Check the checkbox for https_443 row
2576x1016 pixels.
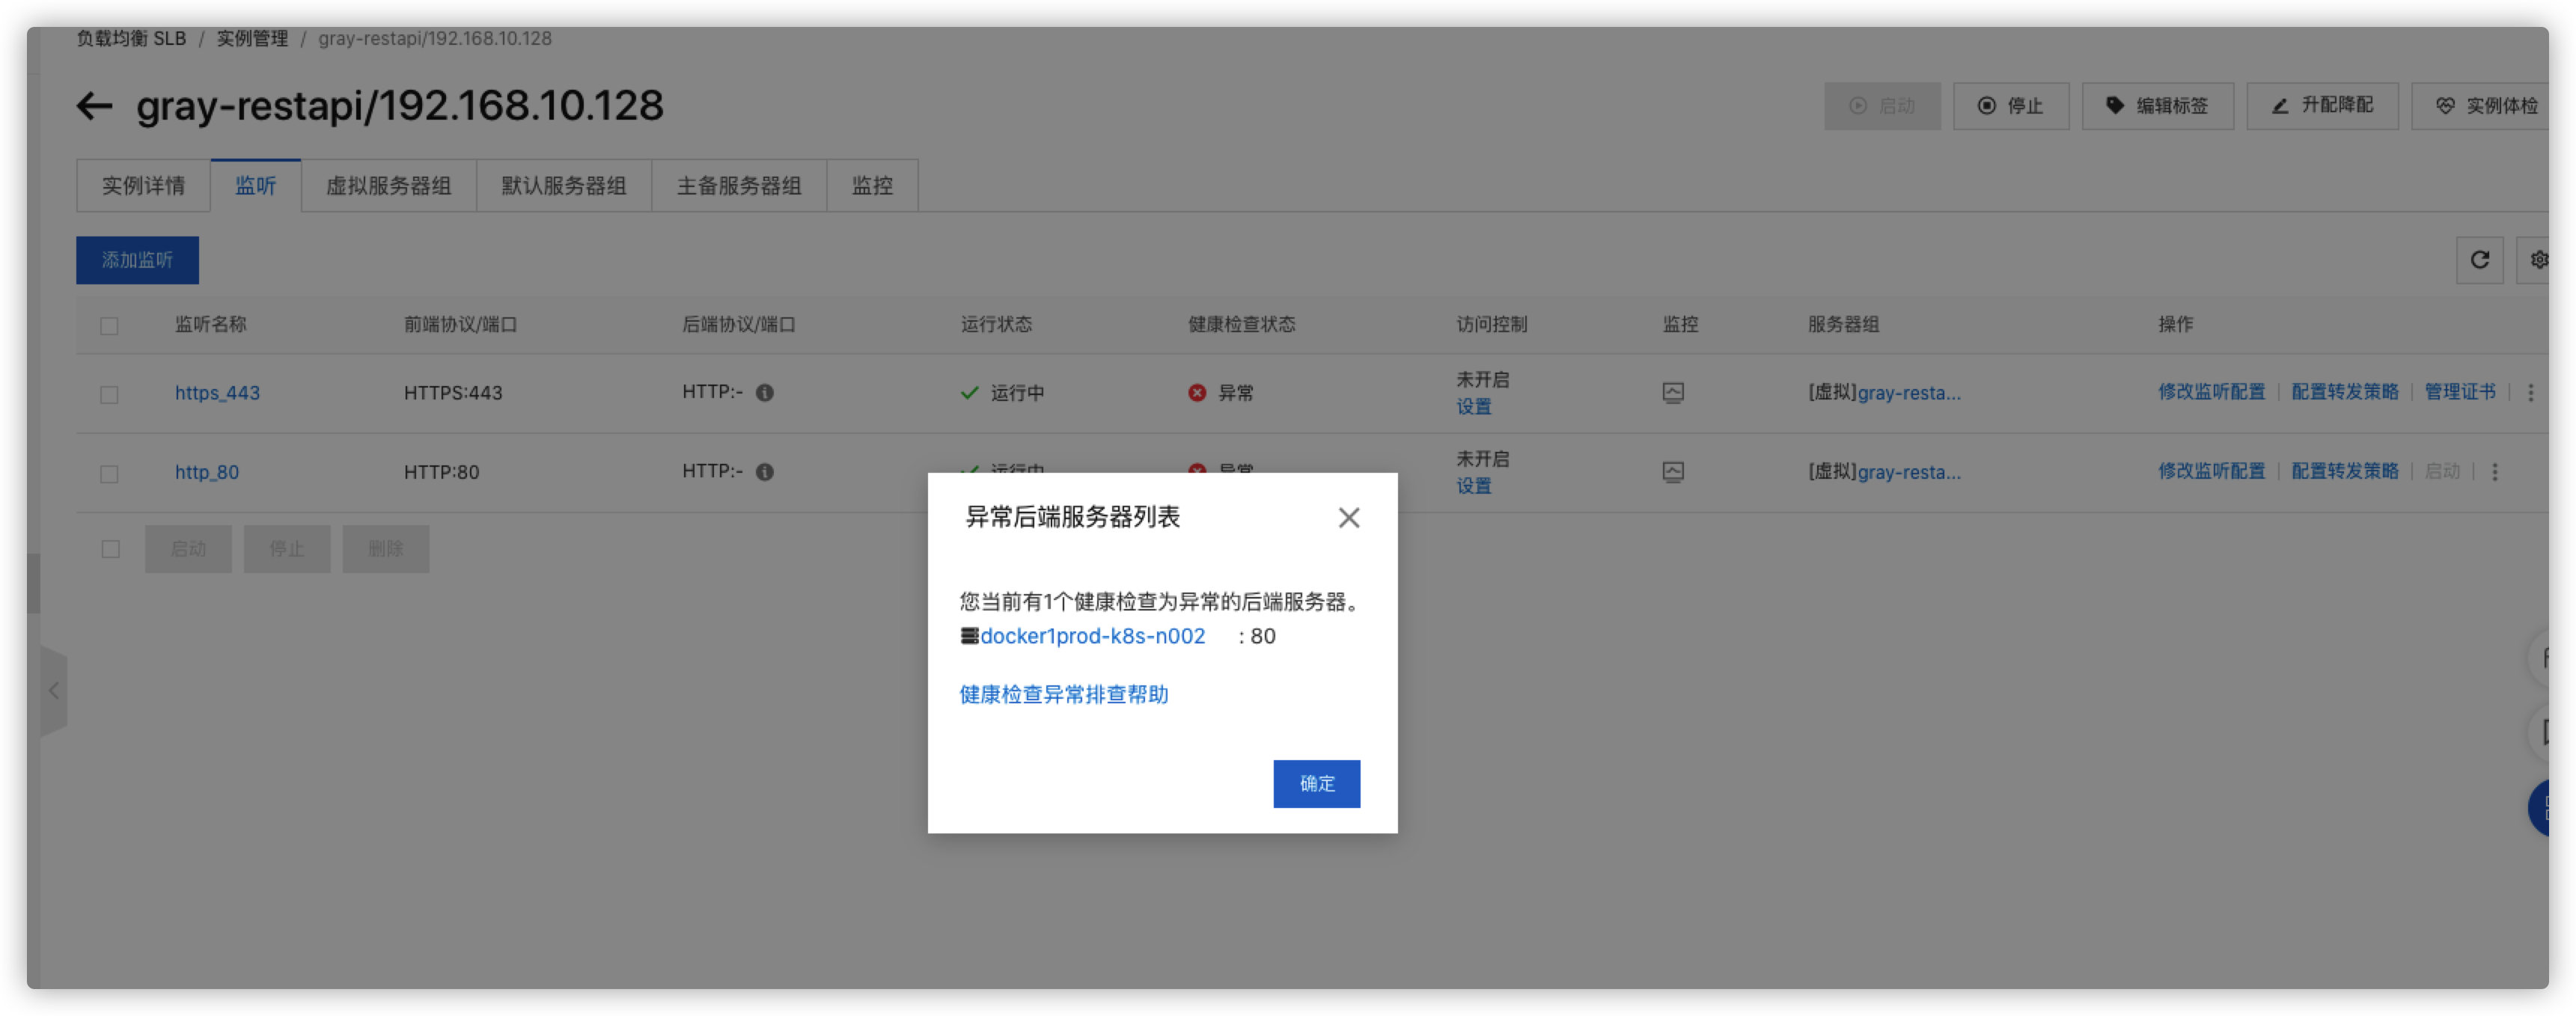coord(109,394)
